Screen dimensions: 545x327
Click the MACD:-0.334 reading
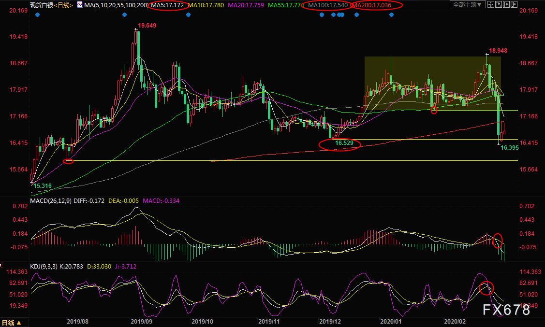[x=161, y=200]
